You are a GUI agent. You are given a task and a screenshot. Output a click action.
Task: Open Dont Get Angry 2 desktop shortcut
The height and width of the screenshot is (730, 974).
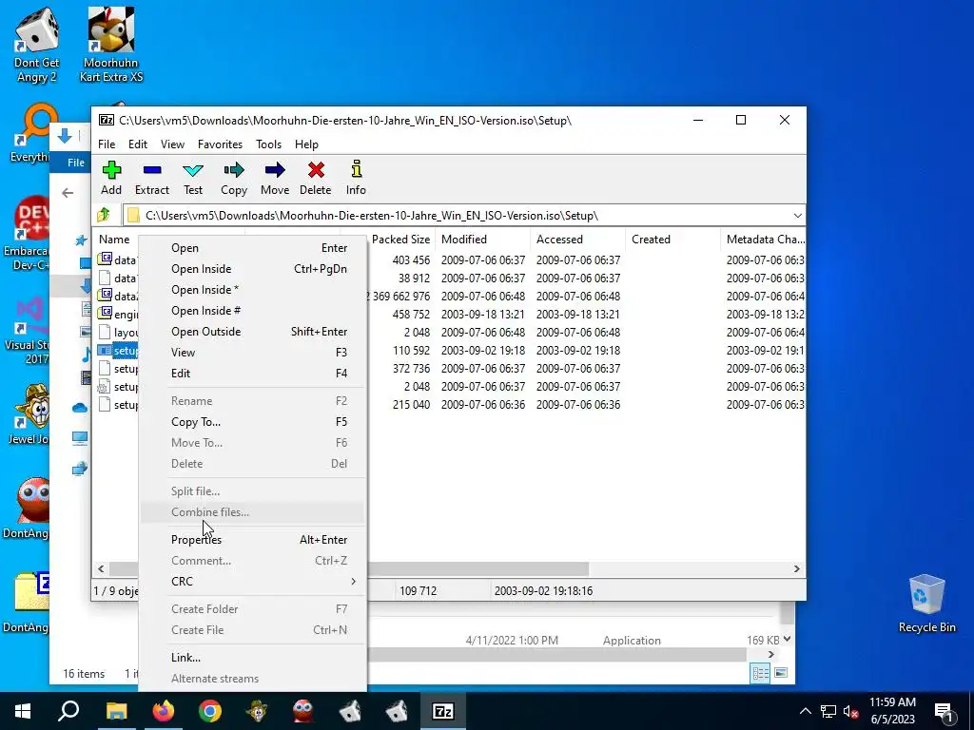coord(37,45)
